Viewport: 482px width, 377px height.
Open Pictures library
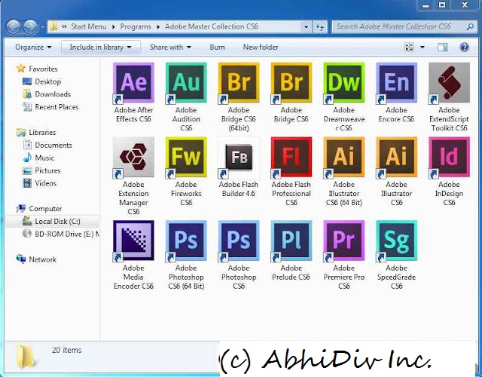point(47,170)
